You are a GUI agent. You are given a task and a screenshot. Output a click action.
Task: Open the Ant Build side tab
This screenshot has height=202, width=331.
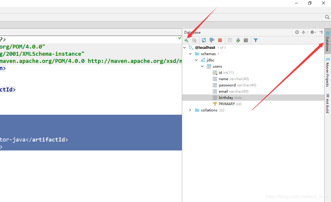[x=328, y=103]
